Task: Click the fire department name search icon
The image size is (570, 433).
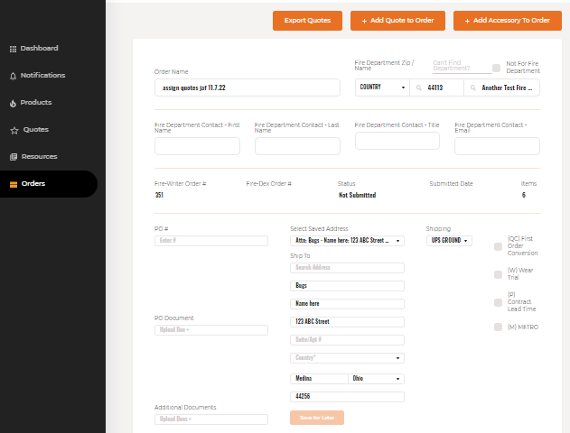Action: [473, 88]
